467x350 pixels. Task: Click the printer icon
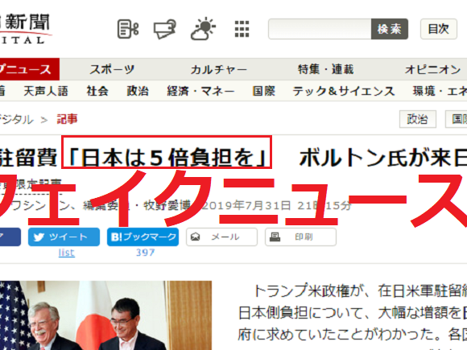(x=275, y=237)
